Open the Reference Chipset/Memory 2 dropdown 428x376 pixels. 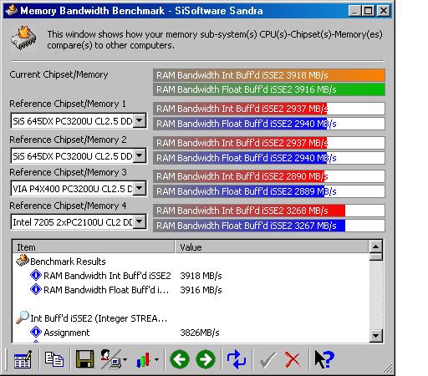coord(140,156)
